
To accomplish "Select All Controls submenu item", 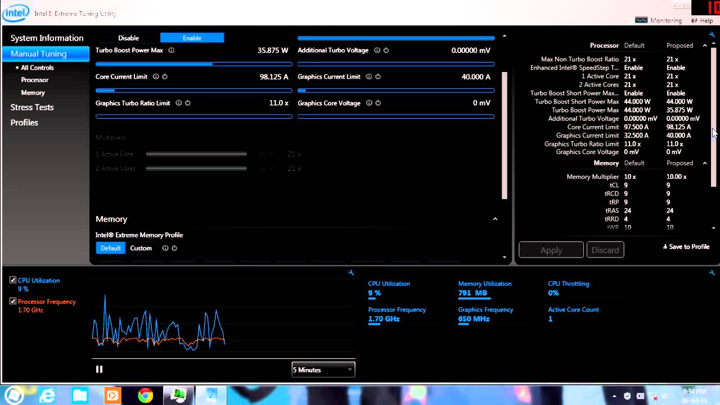I will 37,67.
